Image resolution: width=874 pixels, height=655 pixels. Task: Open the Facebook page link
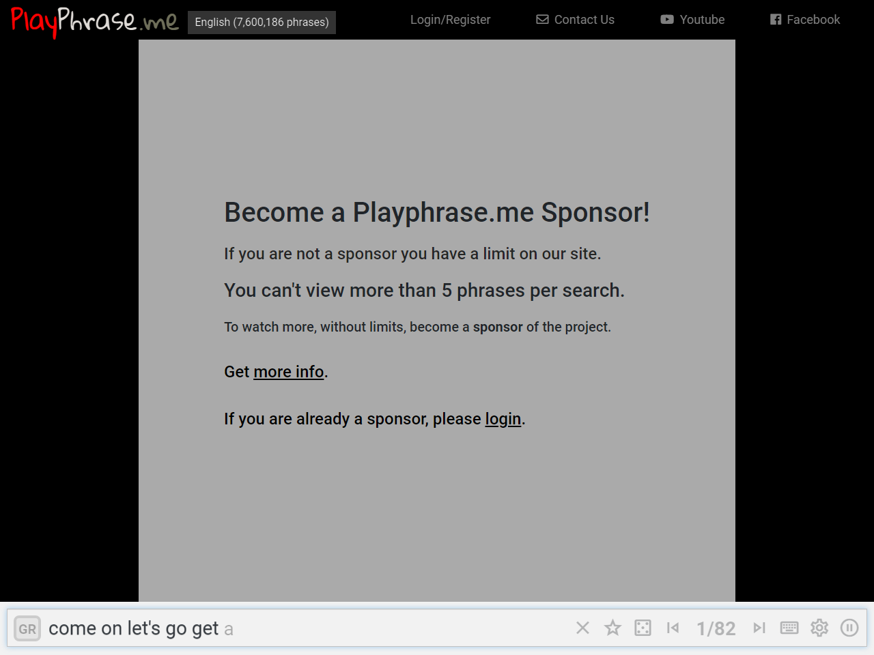tap(805, 20)
